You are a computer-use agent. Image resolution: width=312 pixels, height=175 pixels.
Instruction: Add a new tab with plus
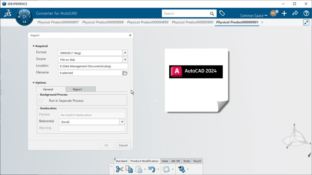[262, 22]
